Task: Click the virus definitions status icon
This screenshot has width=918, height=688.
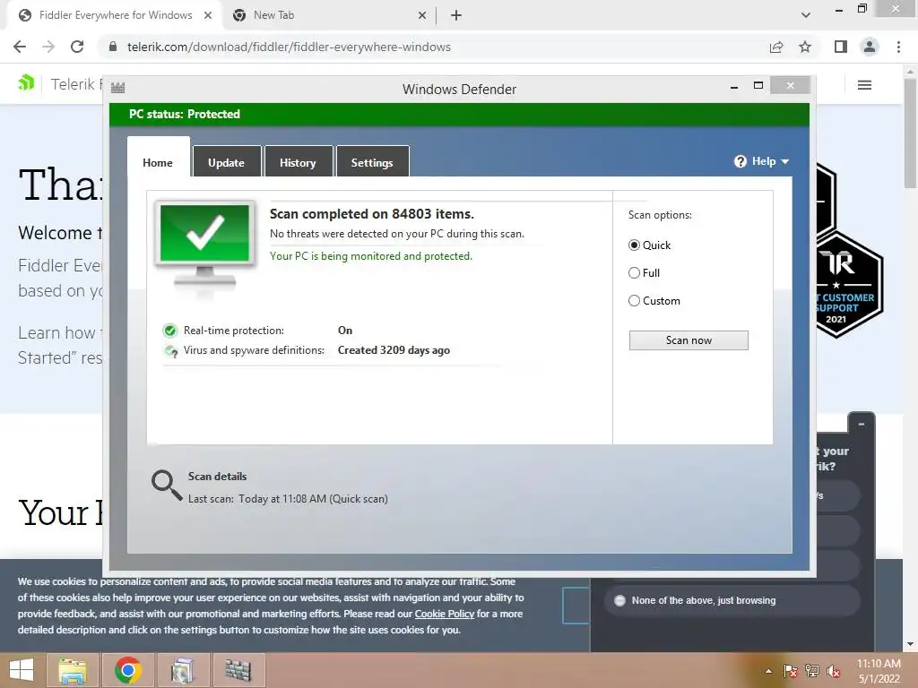Action: [171, 350]
